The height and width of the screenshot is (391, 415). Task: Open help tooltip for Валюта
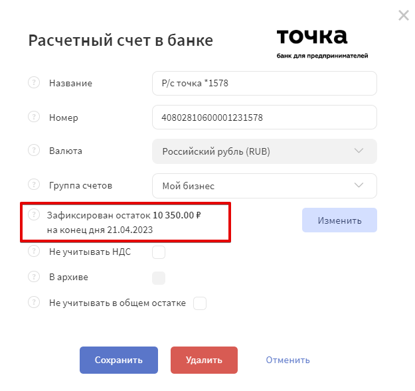tap(34, 150)
